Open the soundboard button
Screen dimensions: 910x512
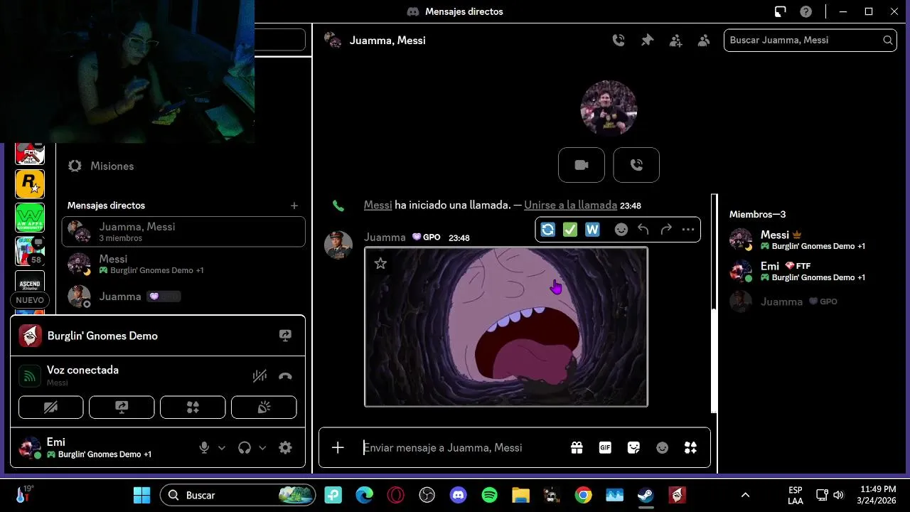pyautogui.click(x=264, y=407)
